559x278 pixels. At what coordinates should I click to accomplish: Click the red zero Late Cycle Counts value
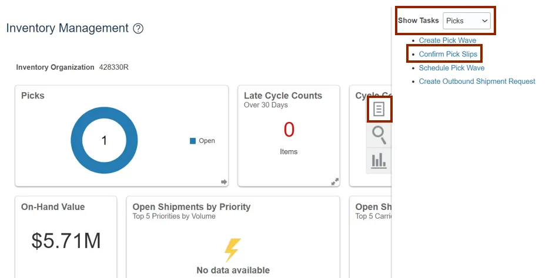coord(289,130)
